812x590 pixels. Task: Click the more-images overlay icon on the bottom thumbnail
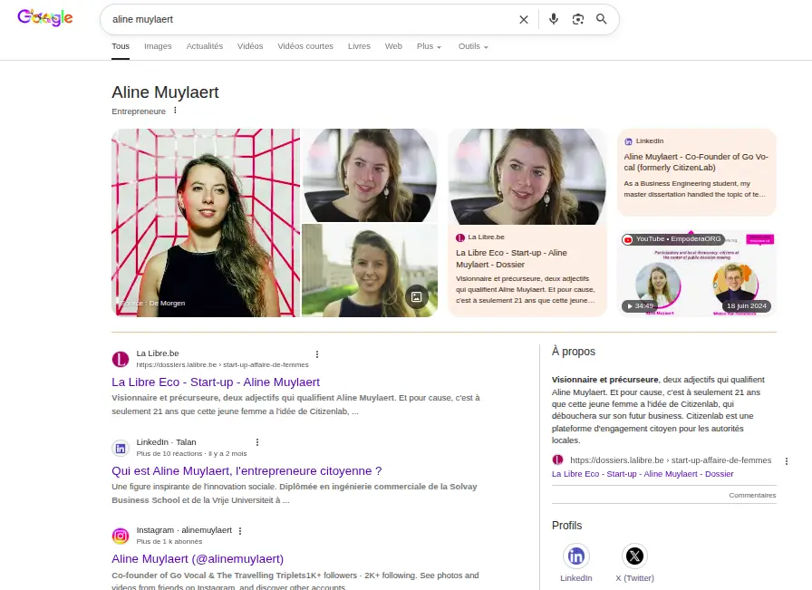(417, 295)
